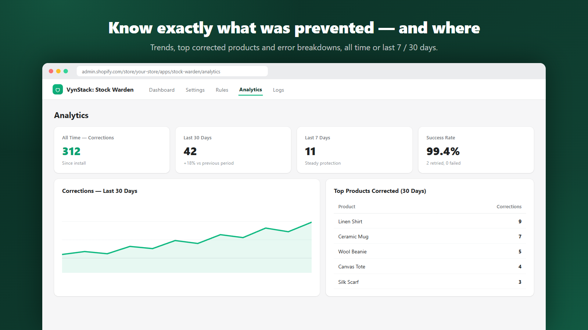Click the 'Top Products Corrected (30 Days)' heading
This screenshot has height=330, width=588.
tap(380, 191)
